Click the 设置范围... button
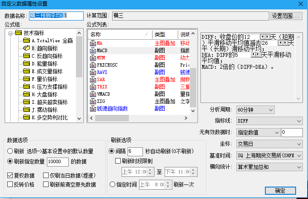308x199 pixels. [x=286, y=16]
